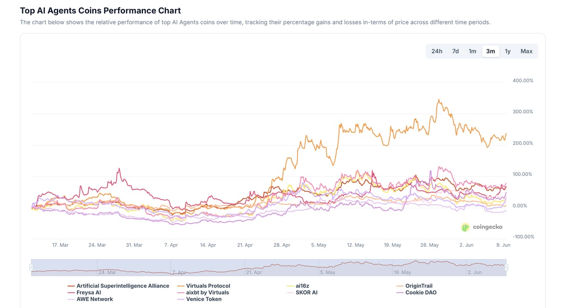This screenshot has width=561, height=308.
Task: Click the 400.00% y-axis label
Action: [523, 81]
